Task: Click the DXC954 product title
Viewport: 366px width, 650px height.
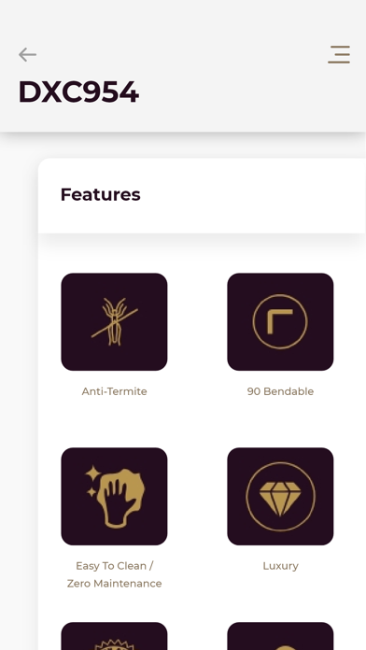Action: [78, 92]
